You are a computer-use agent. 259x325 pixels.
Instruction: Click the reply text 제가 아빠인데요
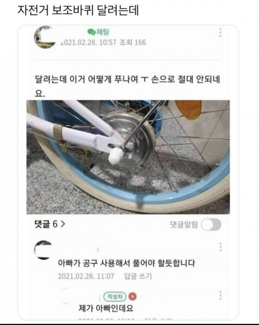(x=106, y=308)
